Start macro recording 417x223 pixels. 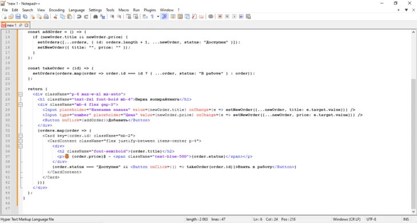pos(220,17)
